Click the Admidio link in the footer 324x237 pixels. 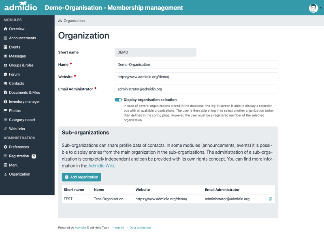coord(80,228)
